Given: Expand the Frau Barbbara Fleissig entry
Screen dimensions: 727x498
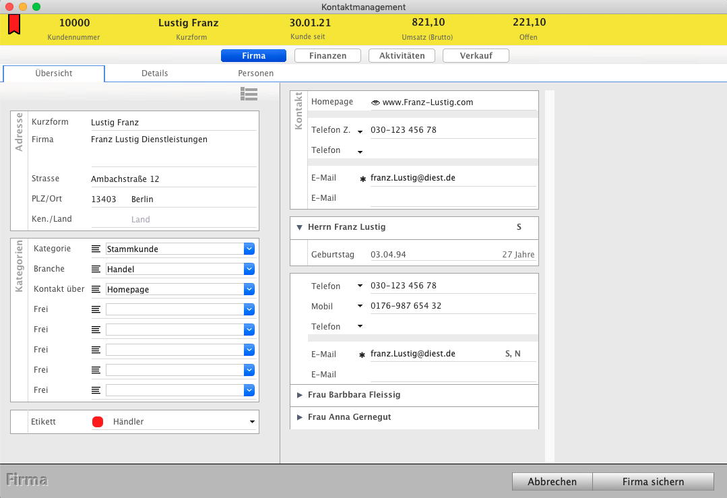Looking at the screenshot, I should [x=300, y=395].
